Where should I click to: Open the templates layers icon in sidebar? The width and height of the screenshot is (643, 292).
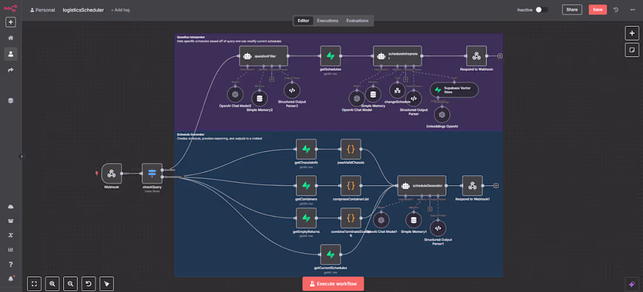click(11, 100)
